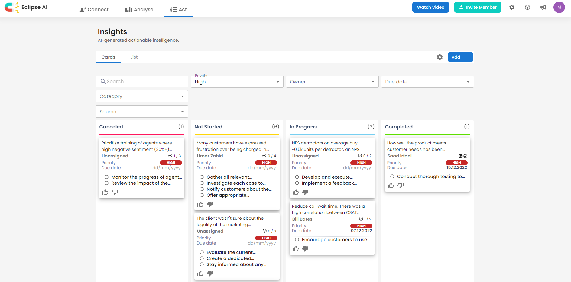Open the user avatar profile menu
The height and width of the screenshot is (282, 571).
[x=559, y=7]
